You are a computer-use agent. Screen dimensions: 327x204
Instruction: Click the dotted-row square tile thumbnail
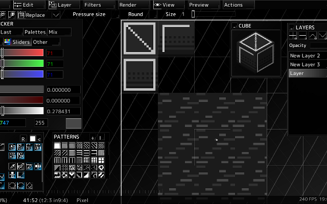139,75
